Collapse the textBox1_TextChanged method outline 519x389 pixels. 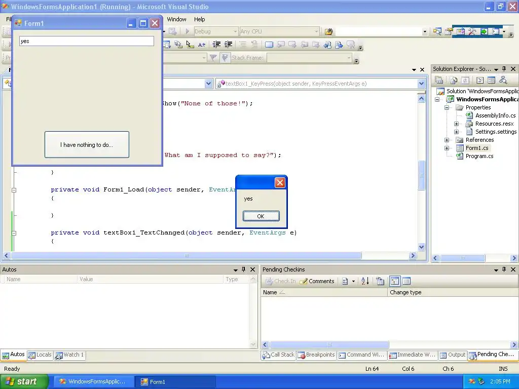point(14,233)
